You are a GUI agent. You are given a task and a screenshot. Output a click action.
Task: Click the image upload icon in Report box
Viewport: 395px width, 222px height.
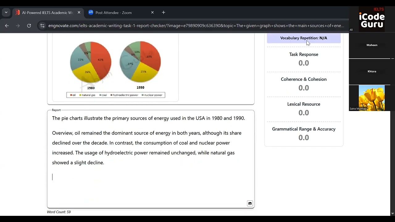(250, 203)
